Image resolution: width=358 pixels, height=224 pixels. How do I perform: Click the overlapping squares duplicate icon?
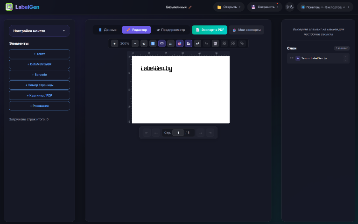coord(242,43)
